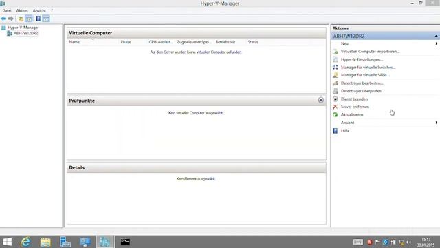Screen dimensions: 440x248
Task: Launch Internet Explorer from the taskbar
Action: click(25, 242)
